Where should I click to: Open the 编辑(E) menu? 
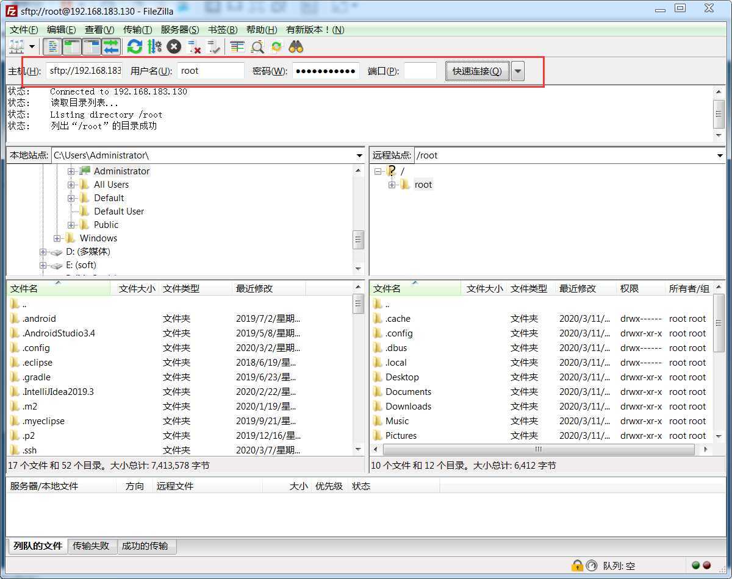(x=62, y=30)
